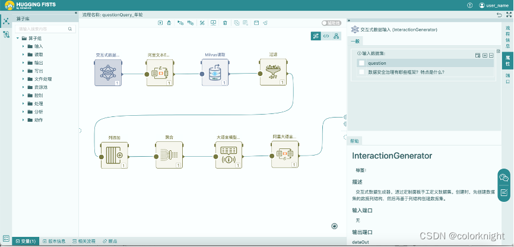Click the add row plus icon in dataset
Image resolution: width=514 pixels, height=247 pixels.
tap(485, 55)
